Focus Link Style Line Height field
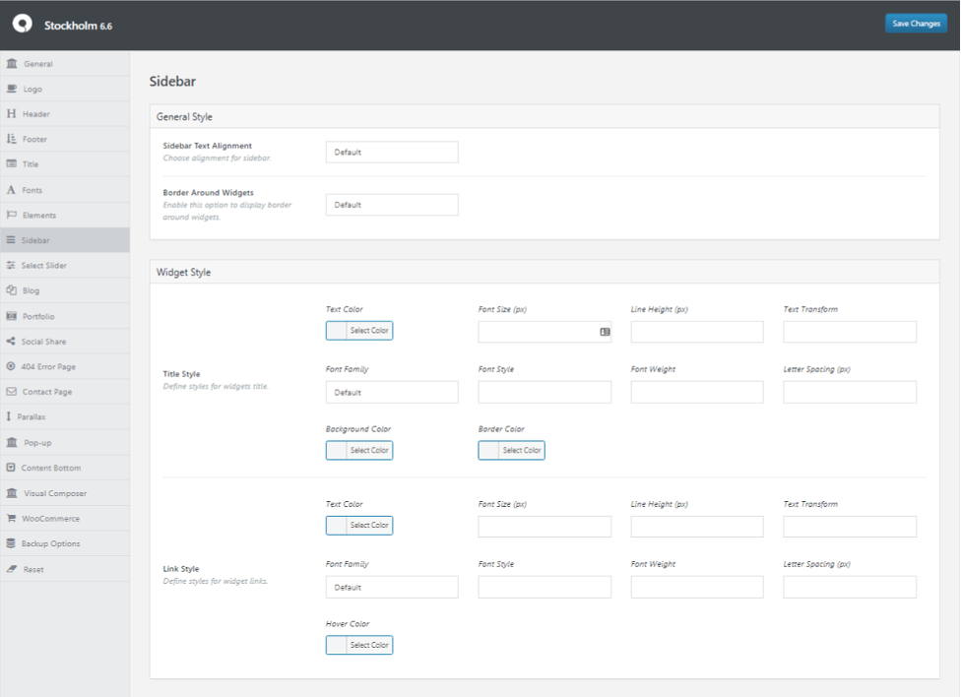The height and width of the screenshot is (697, 962). 697,527
